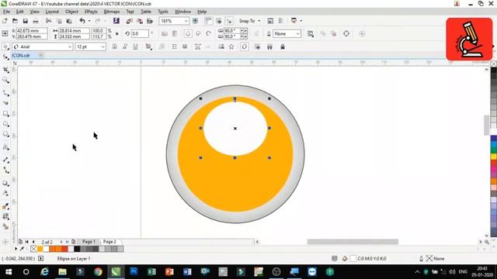Save the document with floppy icon

click(26, 21)
